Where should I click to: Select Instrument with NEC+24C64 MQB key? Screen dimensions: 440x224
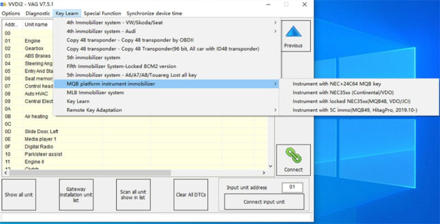click(x=337, y=84)
